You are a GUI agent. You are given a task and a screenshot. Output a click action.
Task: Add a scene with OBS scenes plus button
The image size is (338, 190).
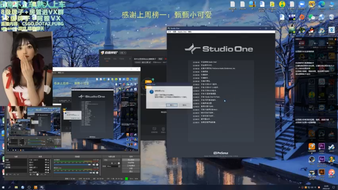(7, 174)
